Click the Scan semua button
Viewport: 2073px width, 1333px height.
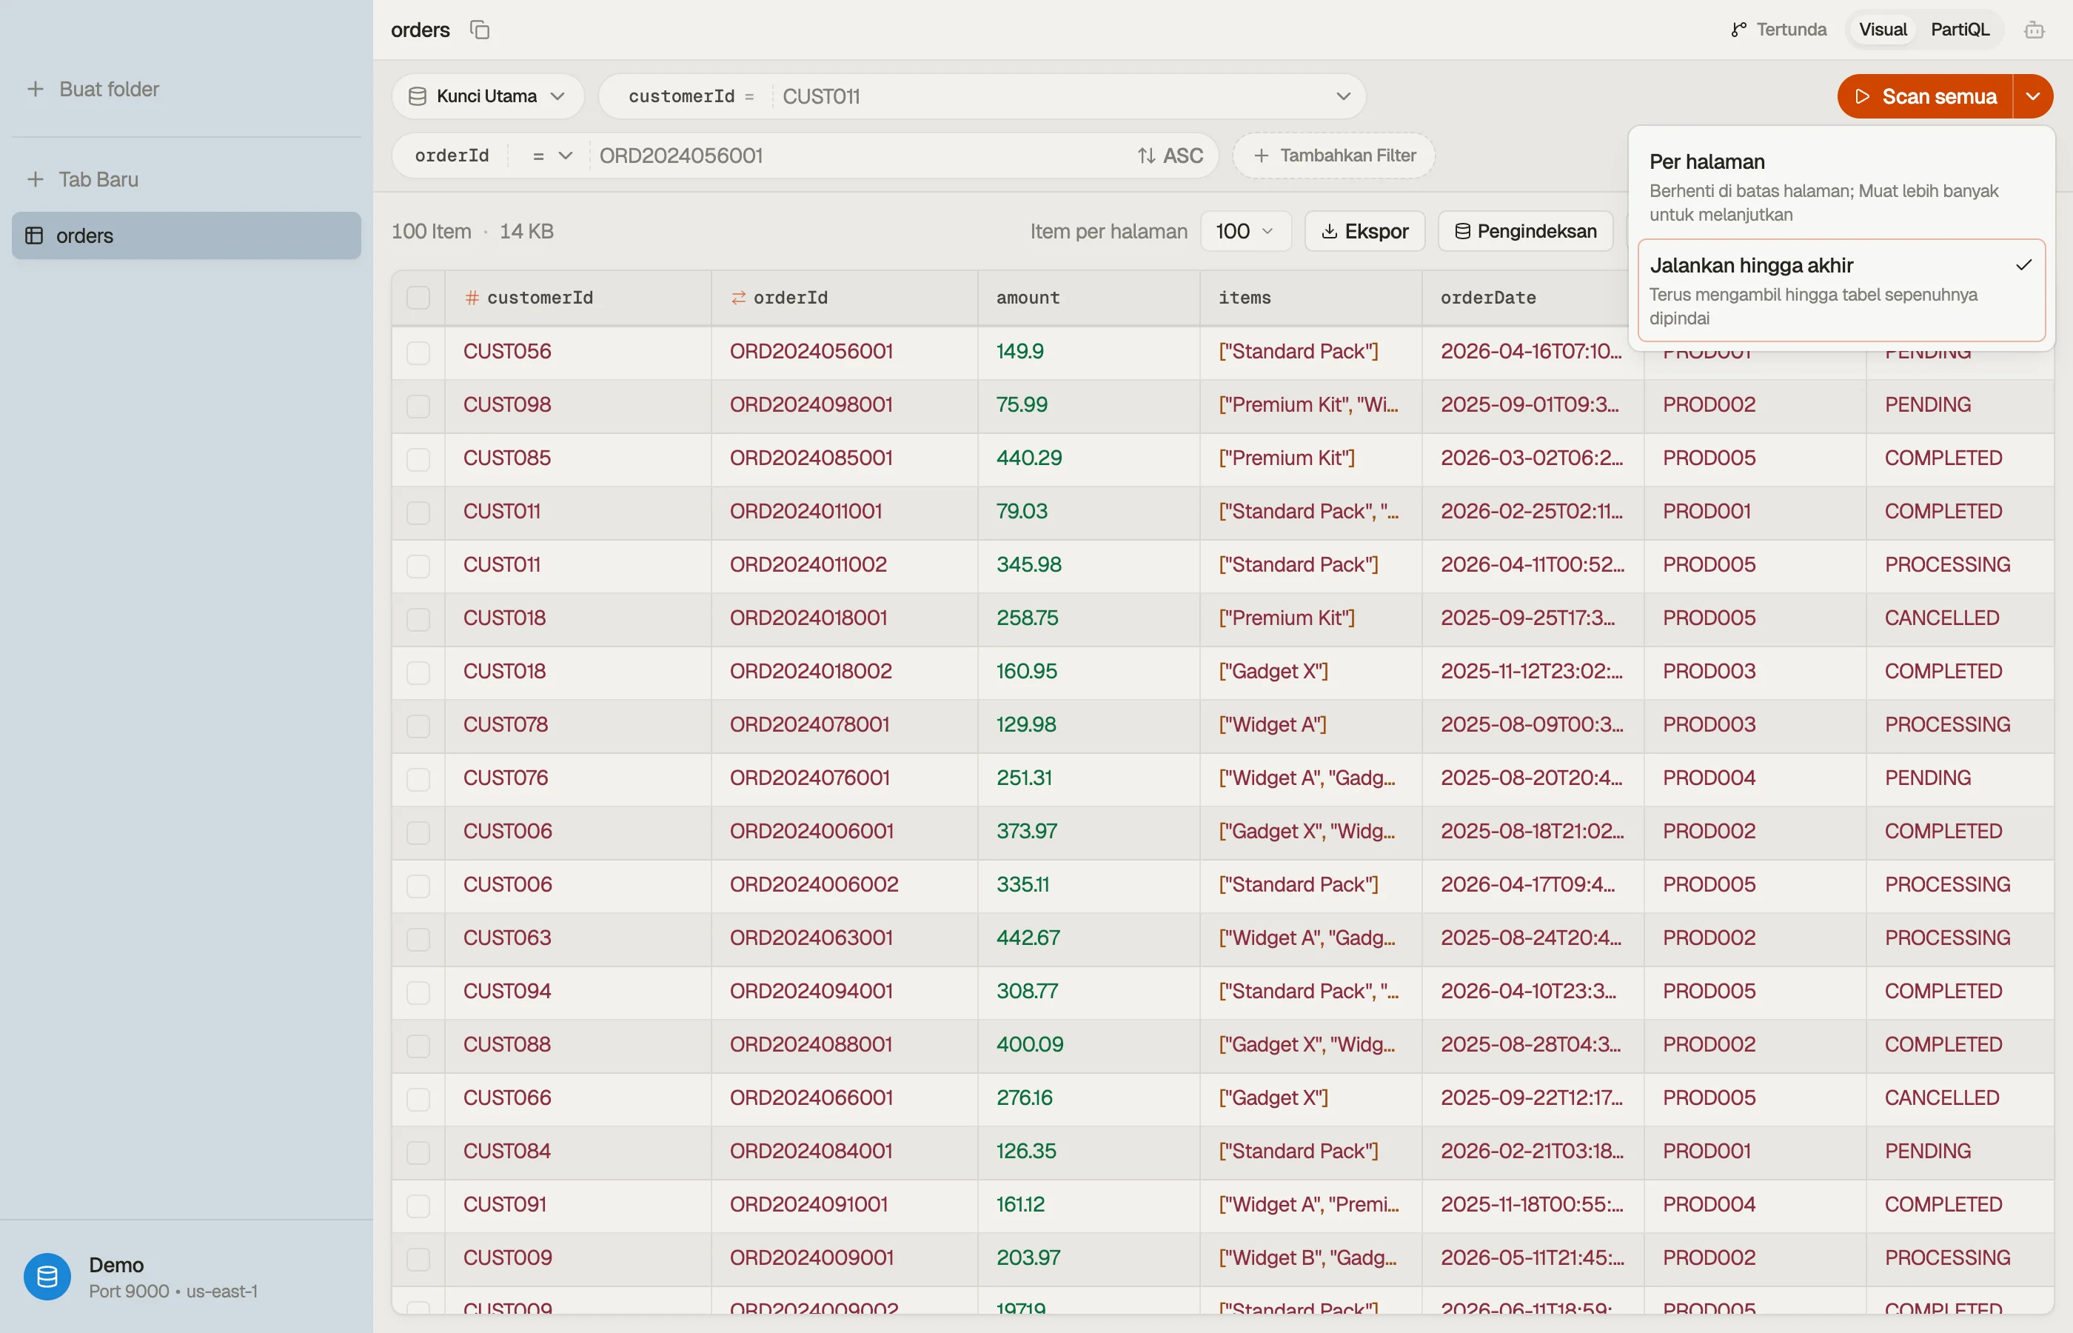(x=1925, y=96)
